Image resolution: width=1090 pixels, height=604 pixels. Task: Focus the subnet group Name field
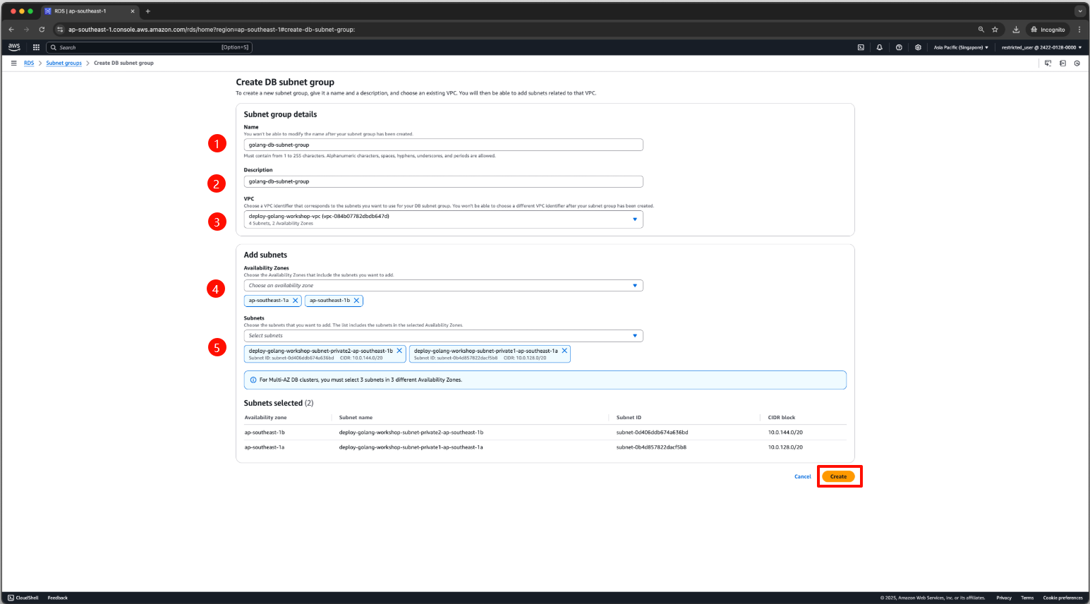click(443, 145)
